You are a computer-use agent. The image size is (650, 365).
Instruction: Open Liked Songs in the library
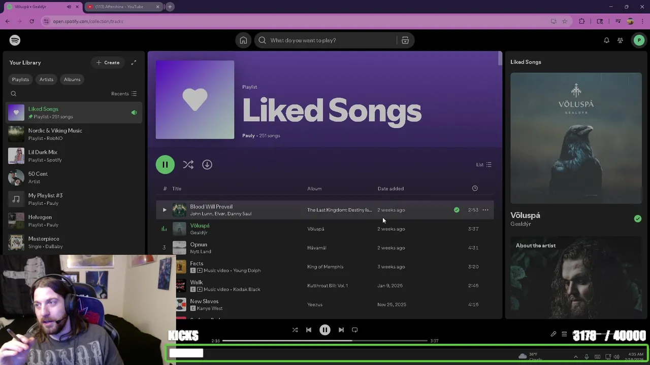tap(74, 113)
